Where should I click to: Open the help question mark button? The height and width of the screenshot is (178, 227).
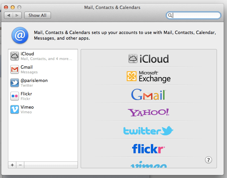pos(208,160)
